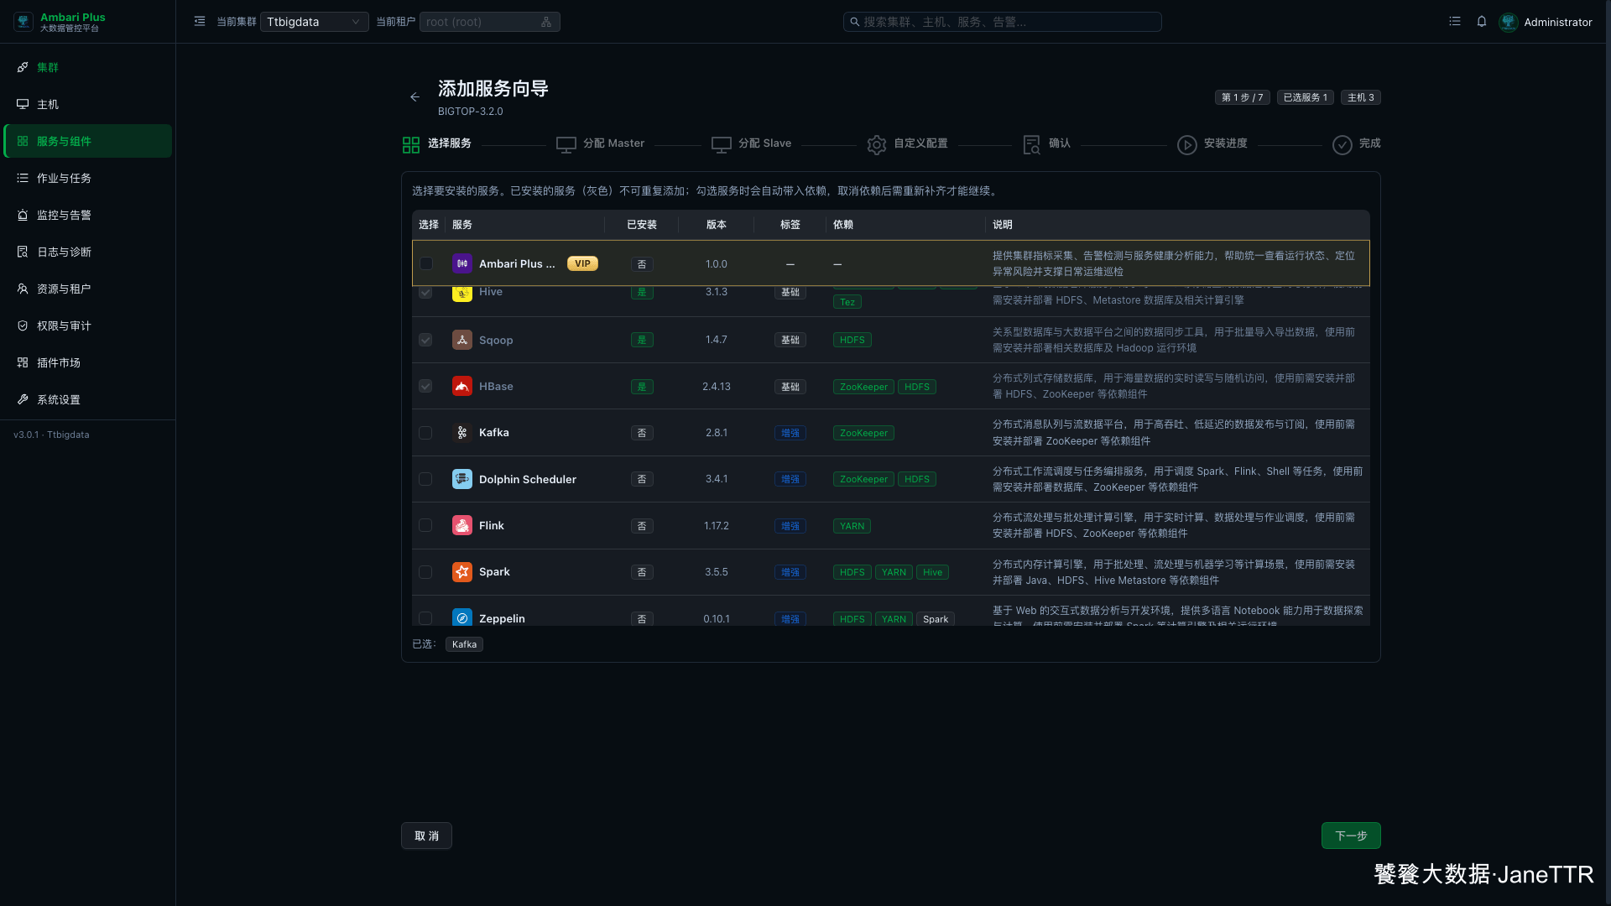The height and width of the screenshot is (906, 1611).
Task: Click the 版本 column header
Action: point(717,225)
